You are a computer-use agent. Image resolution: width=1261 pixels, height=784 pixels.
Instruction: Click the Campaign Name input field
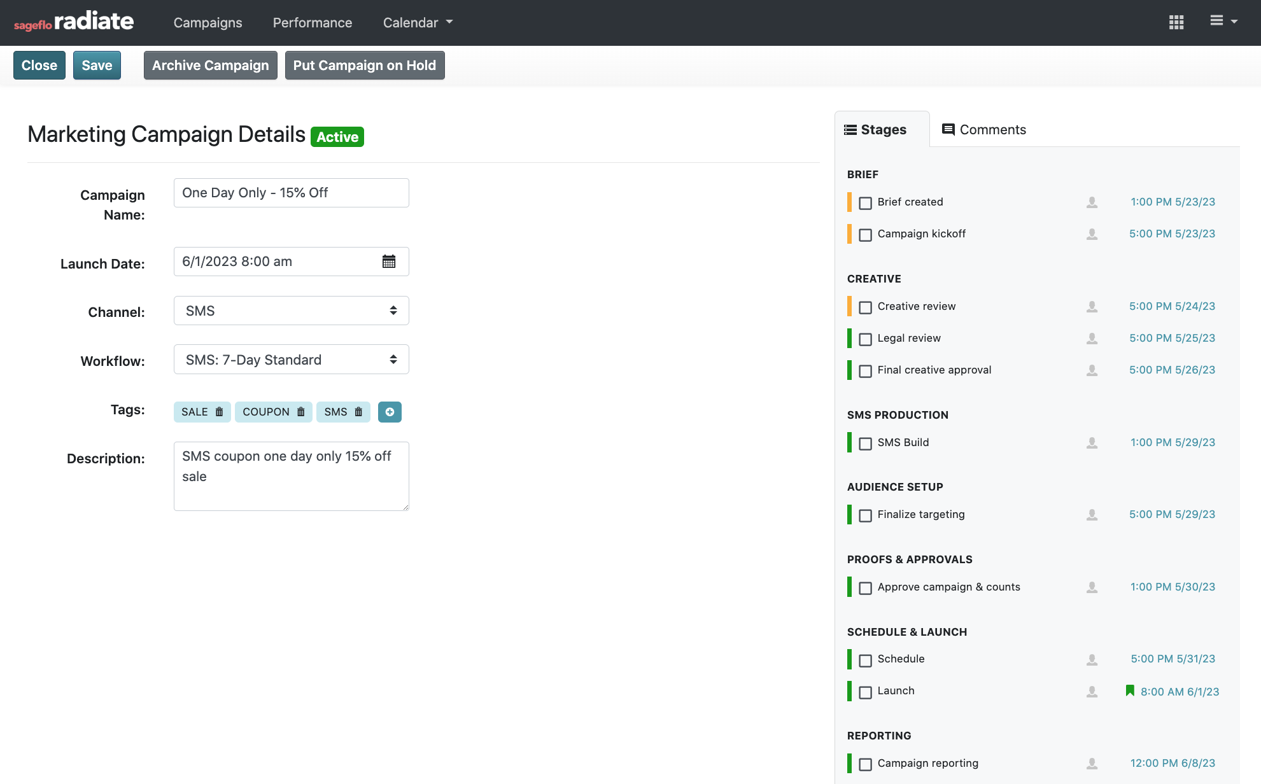pyautogui.click(x=291, y=192)
